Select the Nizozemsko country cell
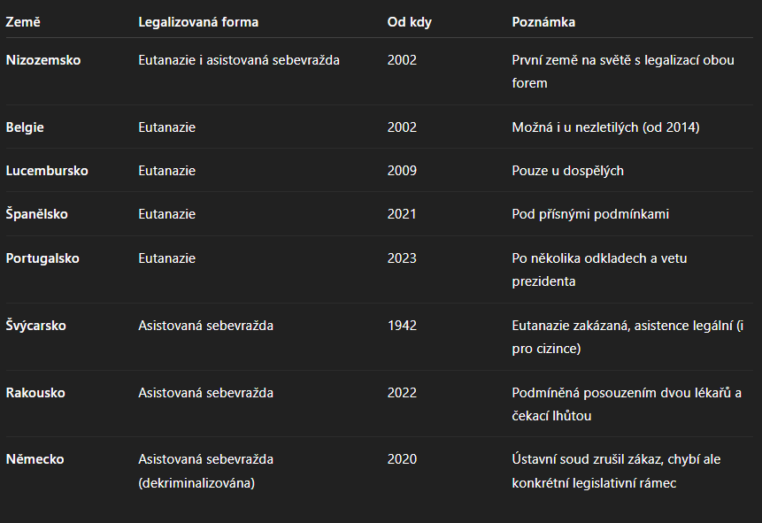 tap(43, 60)
